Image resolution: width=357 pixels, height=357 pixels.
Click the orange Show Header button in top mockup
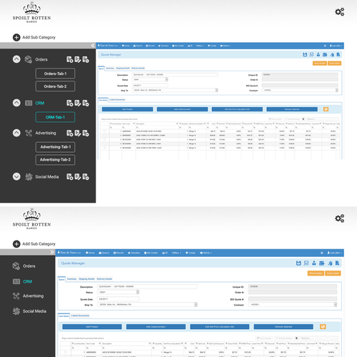click(320, 64)
